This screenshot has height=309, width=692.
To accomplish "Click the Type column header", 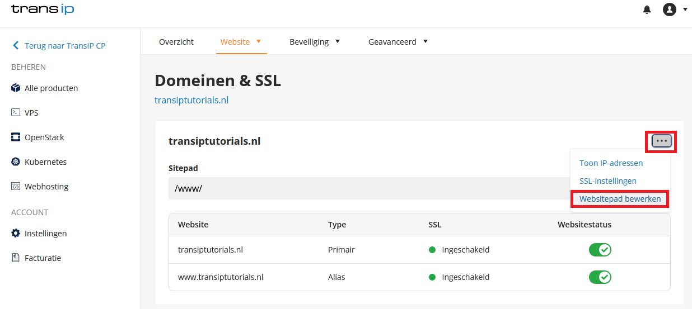I will click(337, 225).
